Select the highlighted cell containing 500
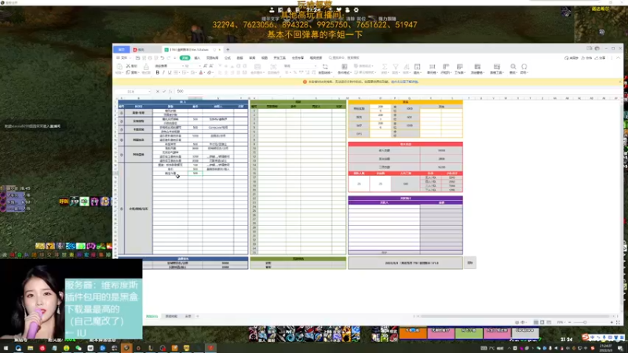Screen dimensions: 628x353 tap(195, 173)
